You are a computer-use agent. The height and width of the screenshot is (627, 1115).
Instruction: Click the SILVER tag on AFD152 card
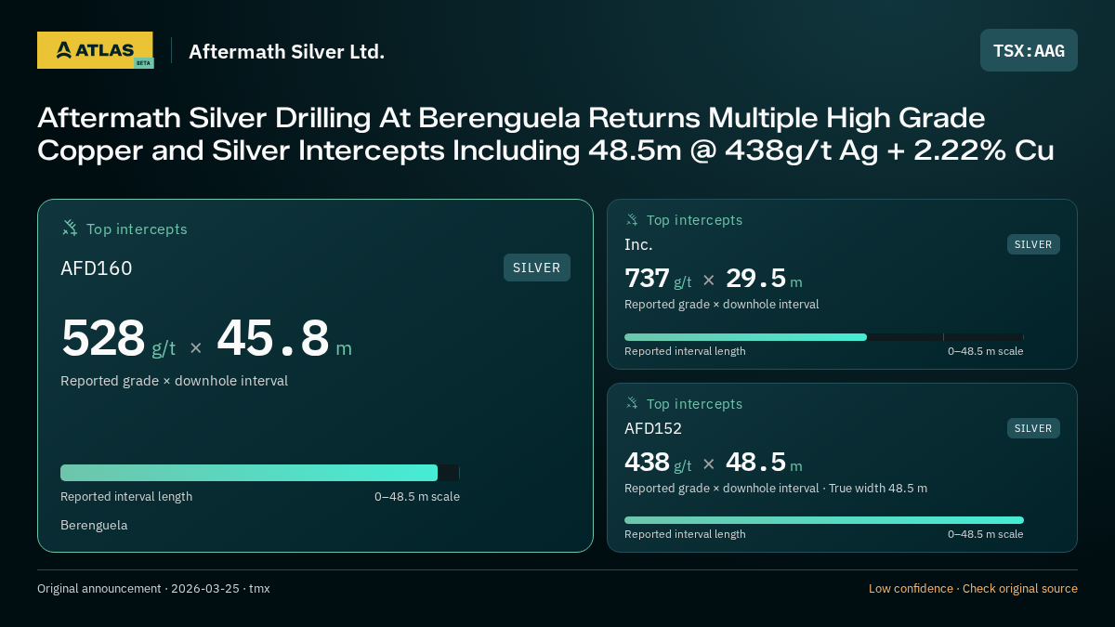[1033, 428]
